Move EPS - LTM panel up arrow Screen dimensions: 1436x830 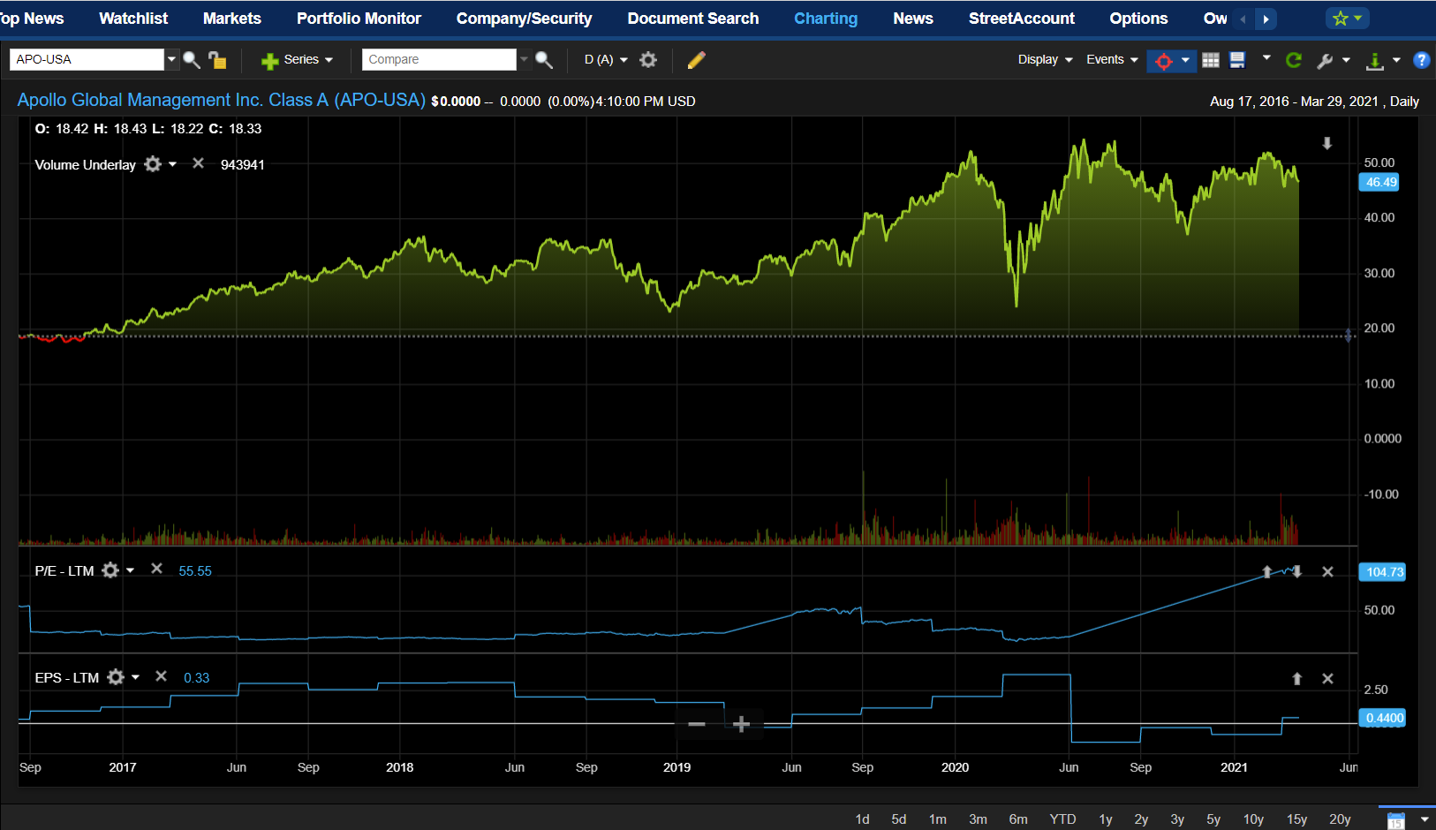click(1297, 678)
